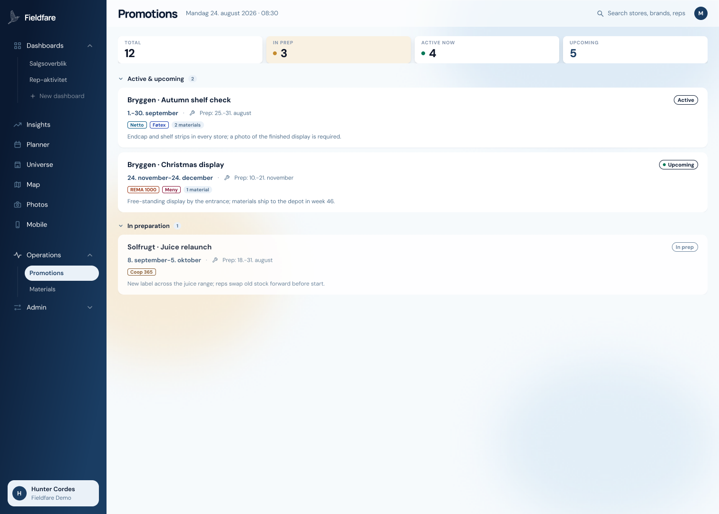Click the Planner calendar icon
Viewport: 719px width, 514px height.
pos(18,145)
